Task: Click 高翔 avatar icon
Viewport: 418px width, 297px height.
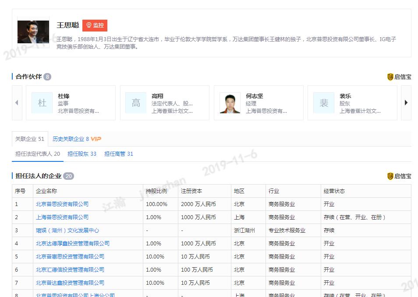Action: pos(136,103)
